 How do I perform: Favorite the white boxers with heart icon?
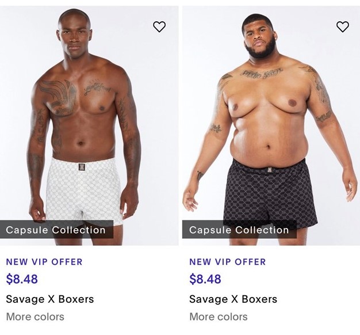[159, 26]
